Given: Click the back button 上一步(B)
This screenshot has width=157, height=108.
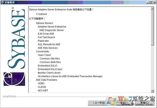Looking at the screenshot, I should 99,103.
